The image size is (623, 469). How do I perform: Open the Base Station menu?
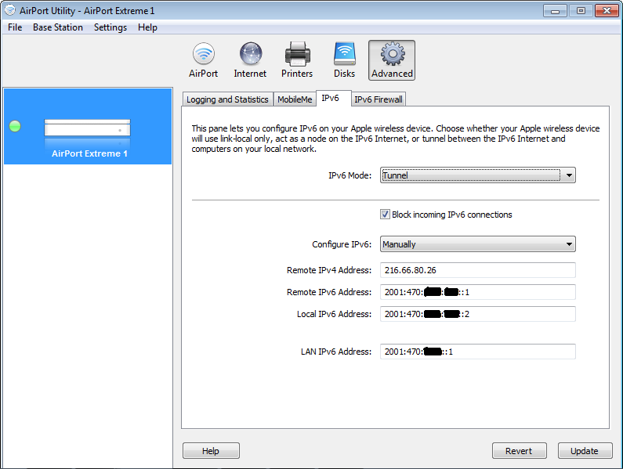57,27
